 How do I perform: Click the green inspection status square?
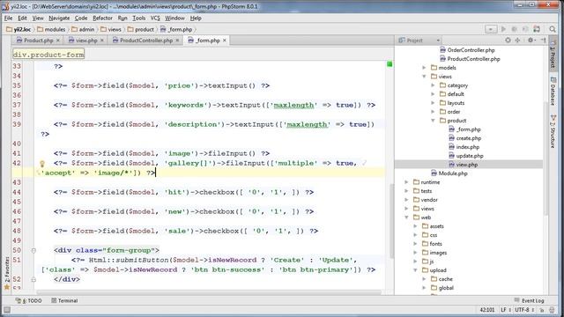[x=390, y=64]
